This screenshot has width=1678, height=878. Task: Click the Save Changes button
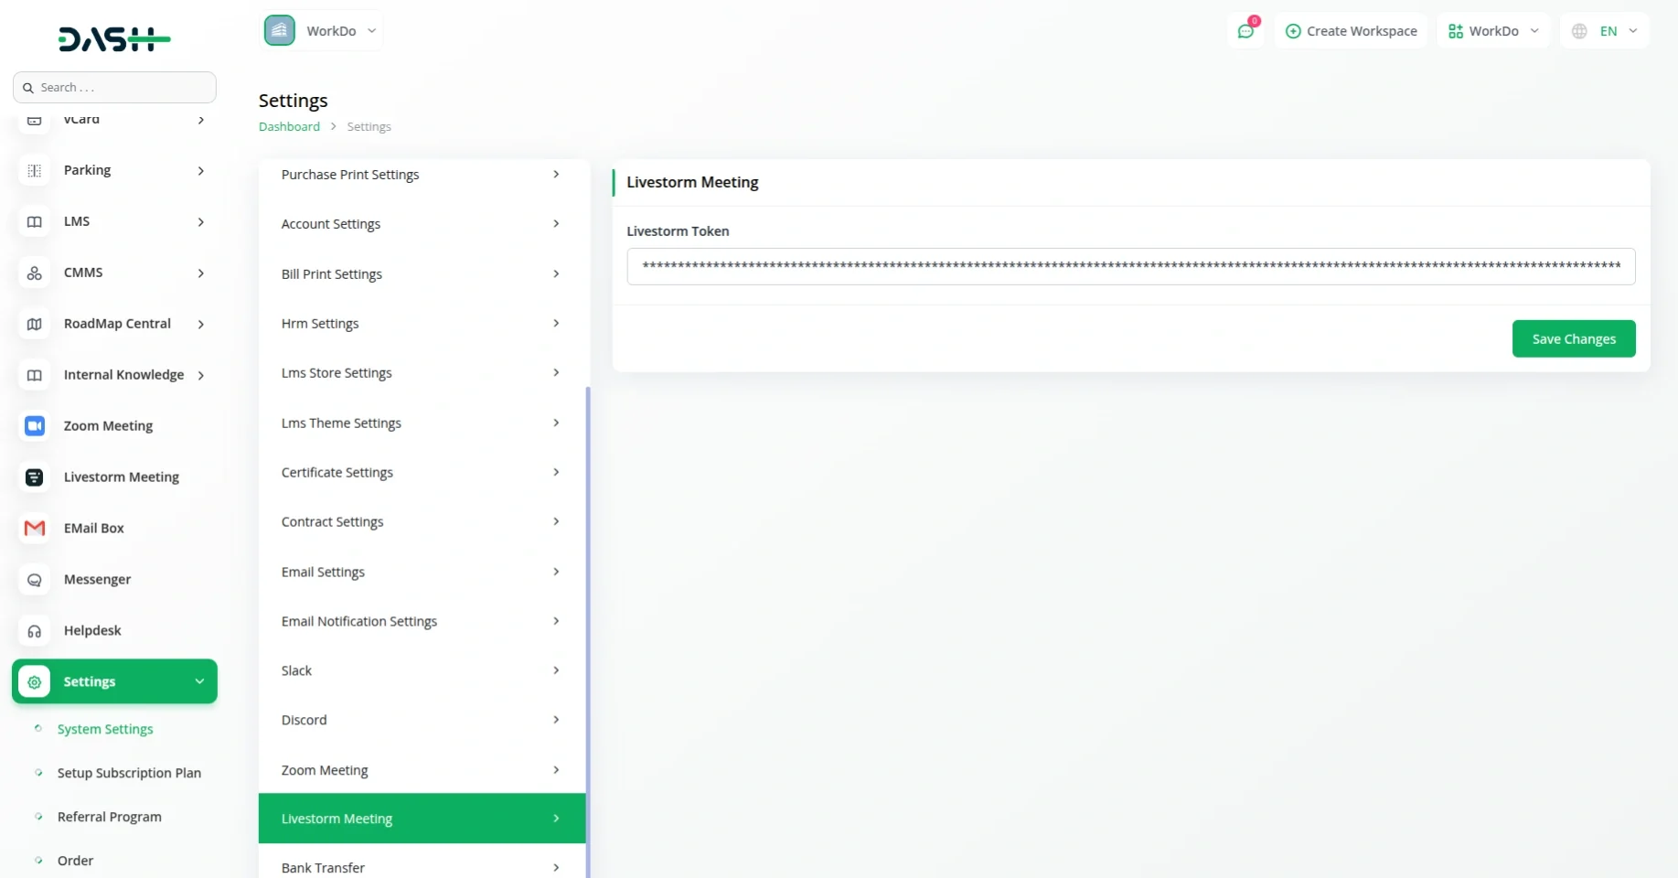(x=1573, y=338)
